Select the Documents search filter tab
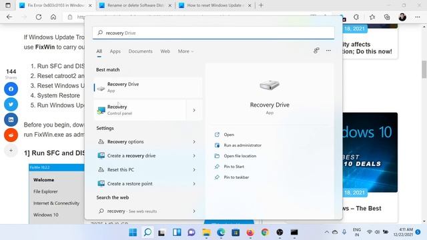Viewport: 427px width, 240px height. click(x=141, y=51)
